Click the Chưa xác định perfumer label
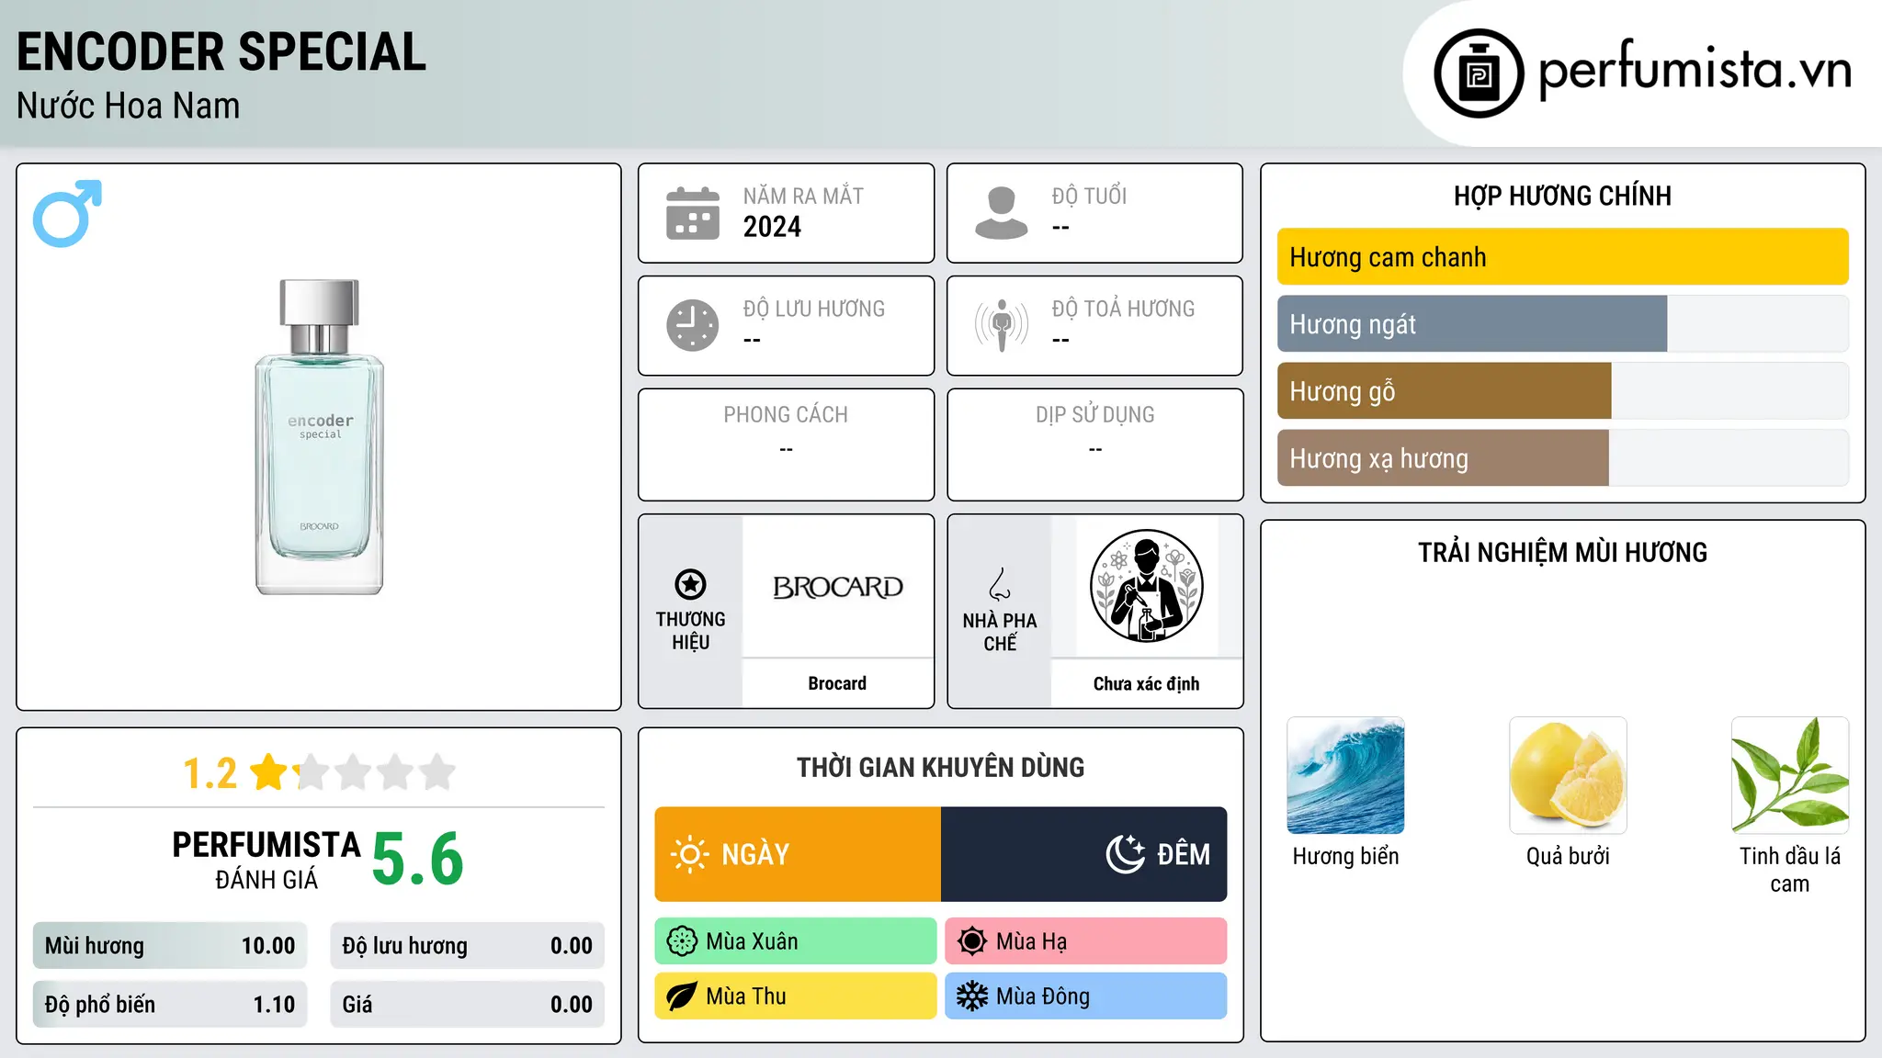Image resolution: width=1882 pixels, height=1058 pixels. click(1146, 683)
